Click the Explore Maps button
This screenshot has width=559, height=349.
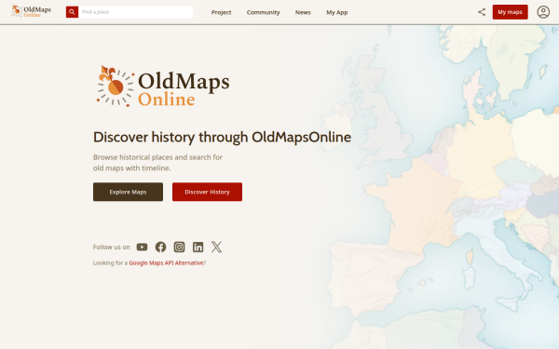pyautogui.click(x=128, y=192)
